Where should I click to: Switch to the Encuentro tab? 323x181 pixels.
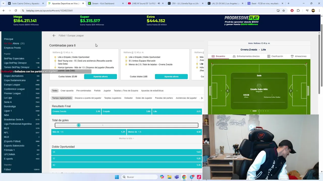[x=219, y=56]
